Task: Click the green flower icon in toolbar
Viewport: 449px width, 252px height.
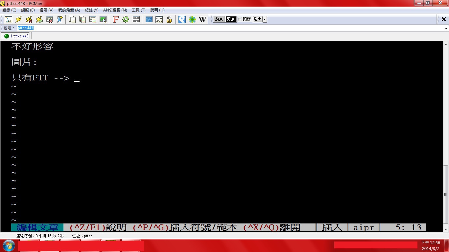Action: tap(192, 19)
